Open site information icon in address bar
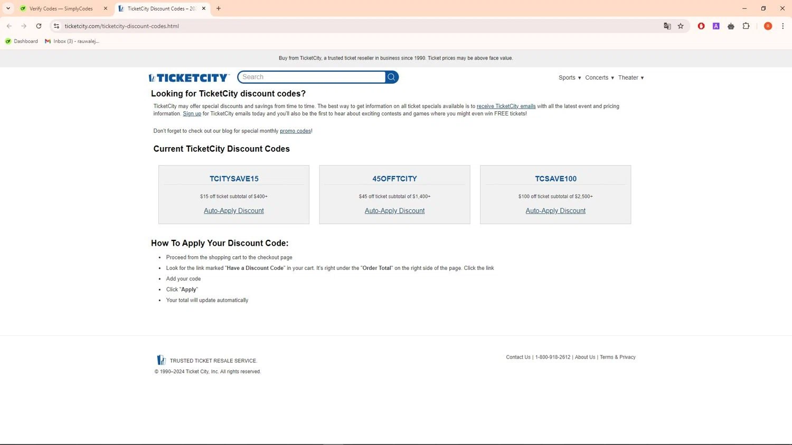The image size is (792, 445). tap(56, 26)
